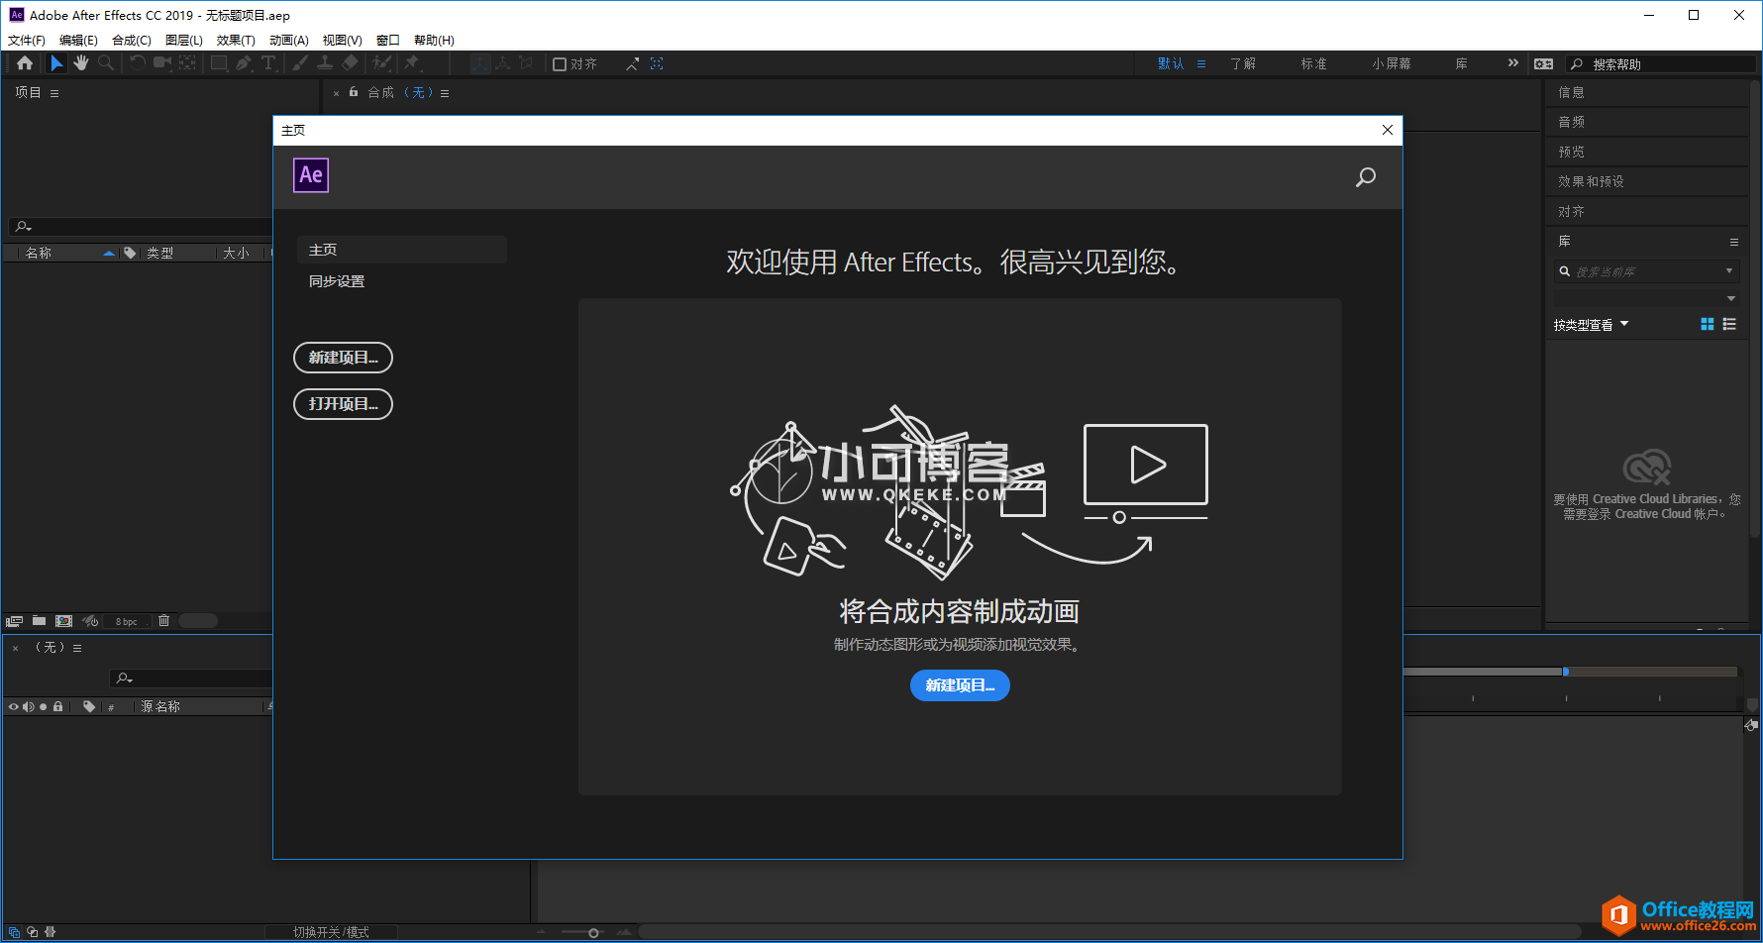Screen dimensions: 1763x943
Task: Show more workspaces with double chevron
Action: tap(1512, 62)
